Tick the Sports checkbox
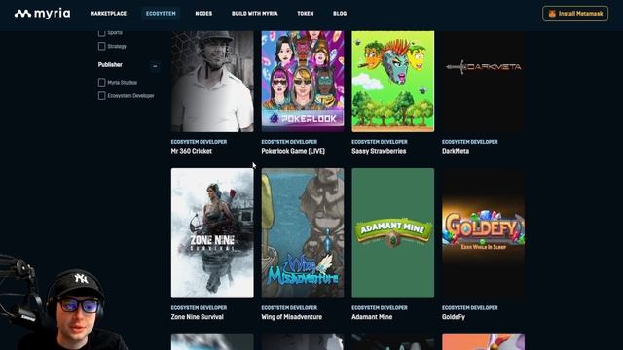 pos(101,33)
